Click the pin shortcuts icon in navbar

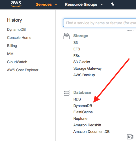point(113,4)
